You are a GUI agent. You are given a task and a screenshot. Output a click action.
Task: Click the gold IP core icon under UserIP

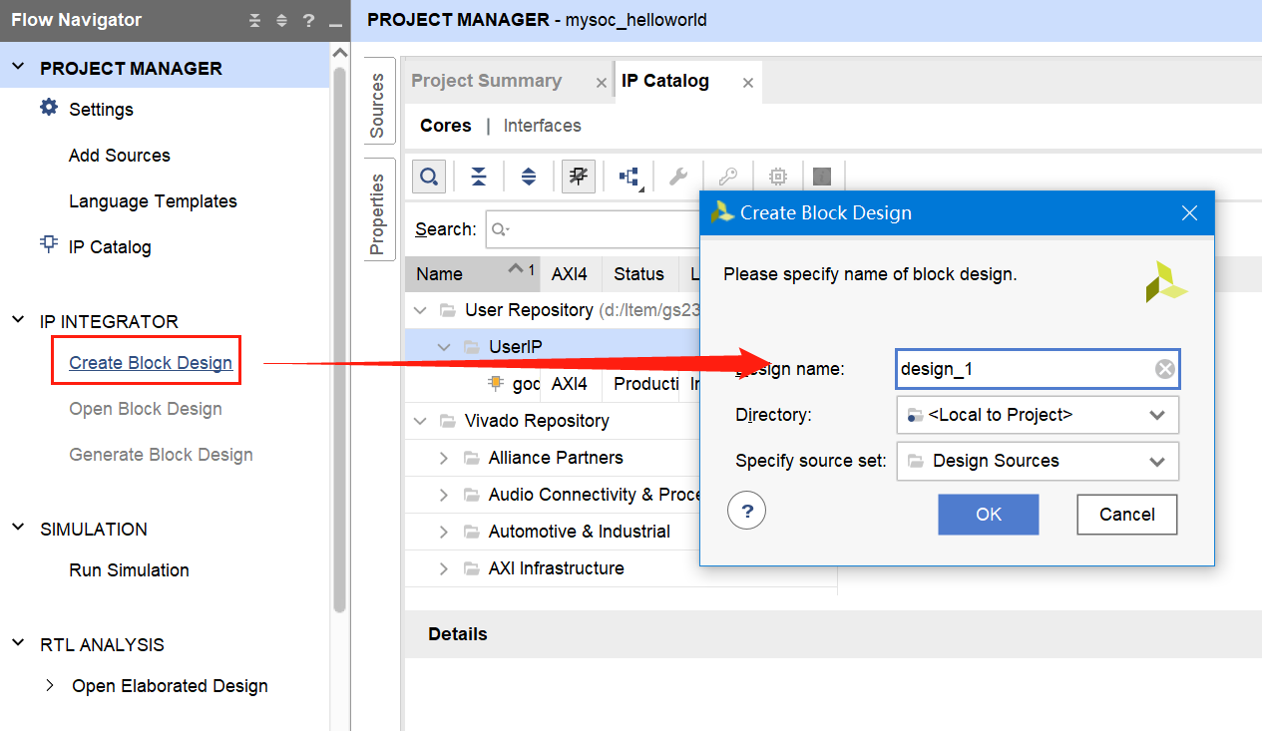[x=496, y=384]
